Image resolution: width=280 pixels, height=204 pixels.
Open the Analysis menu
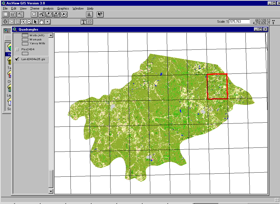(48, 8)
